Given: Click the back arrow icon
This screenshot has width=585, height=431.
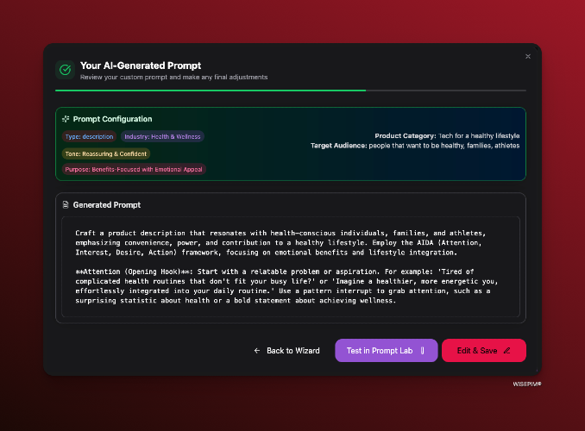Looking at the screenshot, I should pyautogui.click(x=256, y=351).
